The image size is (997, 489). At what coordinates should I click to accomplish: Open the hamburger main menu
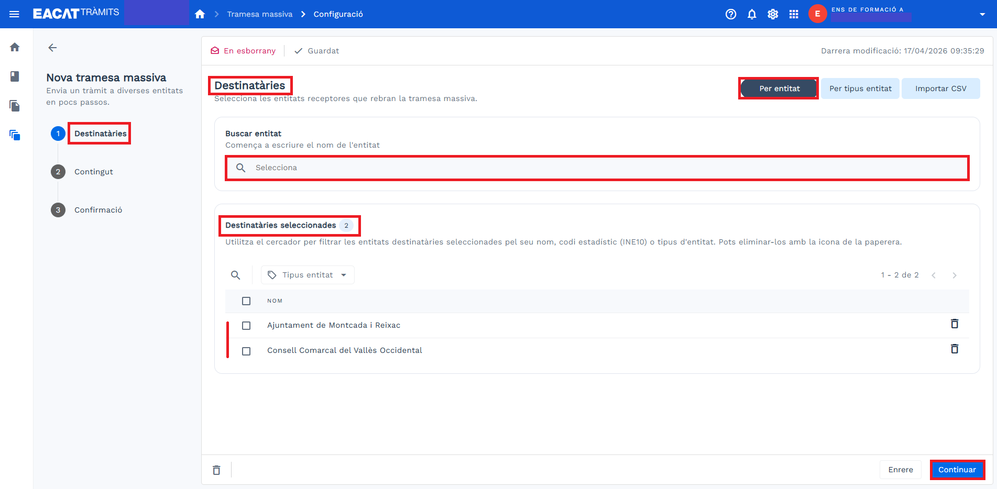point(14,14)
